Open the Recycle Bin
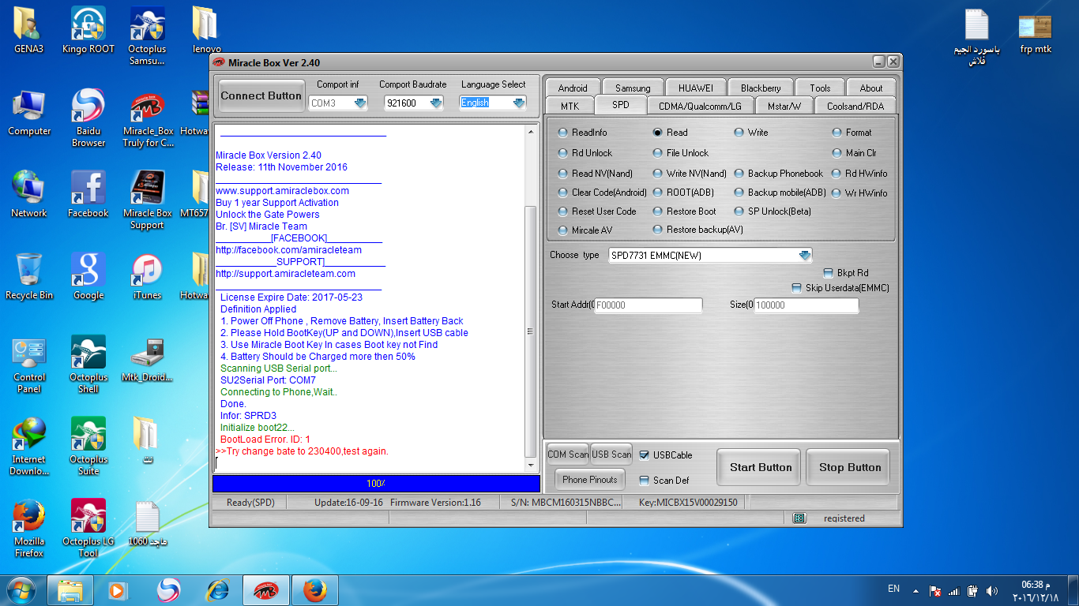The width and height of the screenshot is (1079, 606). click(x=29, y=276)
